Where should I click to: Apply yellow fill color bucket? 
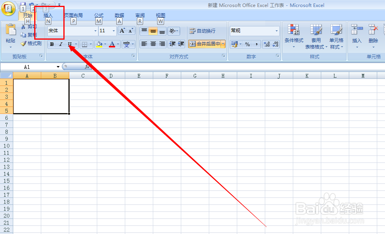99,44
